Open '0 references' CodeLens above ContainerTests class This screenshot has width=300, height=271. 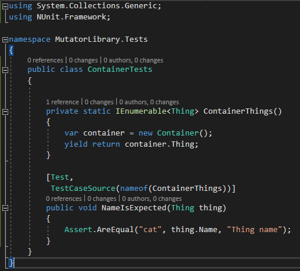coord(45,60)
